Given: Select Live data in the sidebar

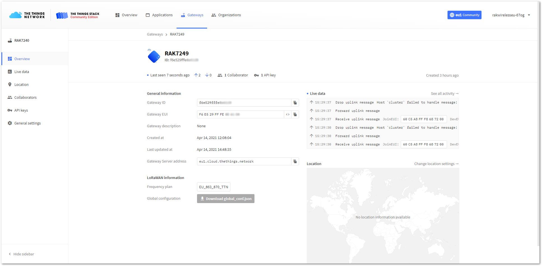Looking at the screenshot, I should click(35, 72).
